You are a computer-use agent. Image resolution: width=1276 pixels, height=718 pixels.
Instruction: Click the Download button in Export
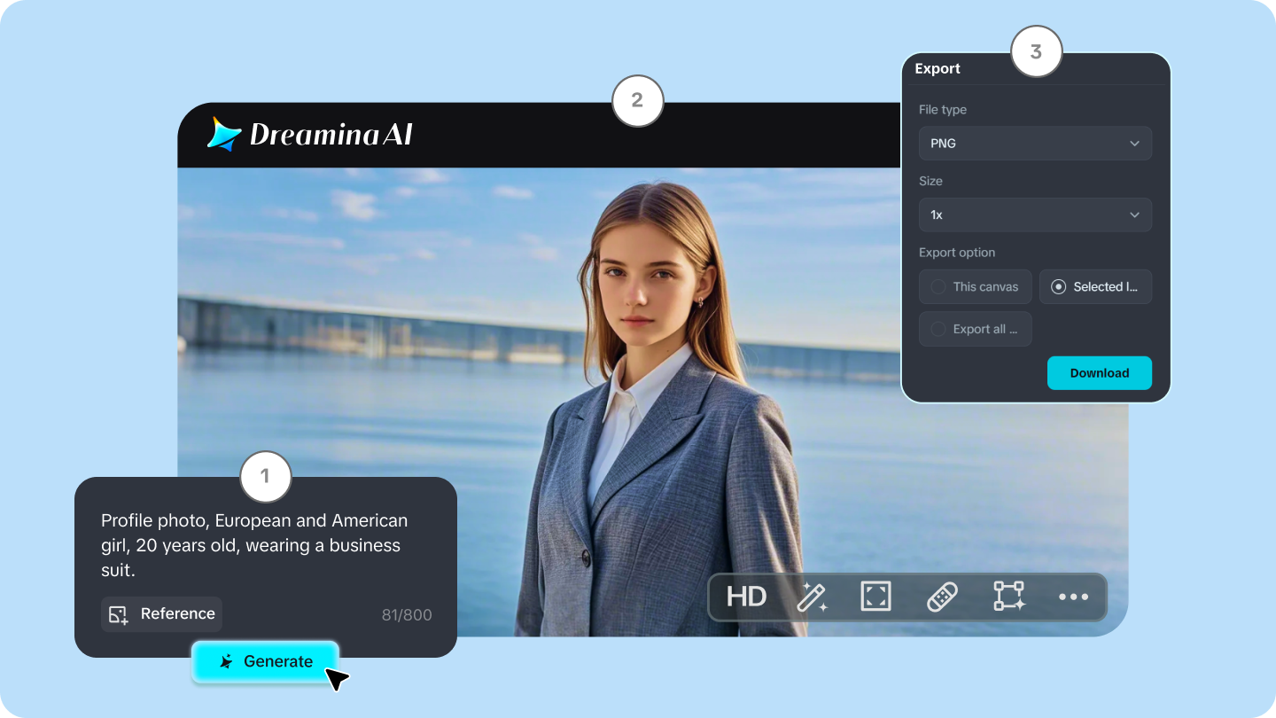[1099, 373]
